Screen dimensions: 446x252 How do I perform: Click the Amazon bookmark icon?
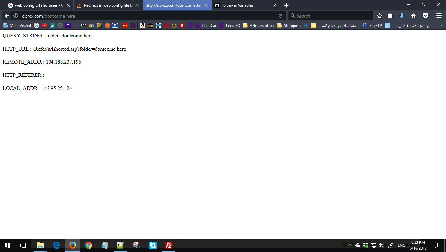click(142, 25)
